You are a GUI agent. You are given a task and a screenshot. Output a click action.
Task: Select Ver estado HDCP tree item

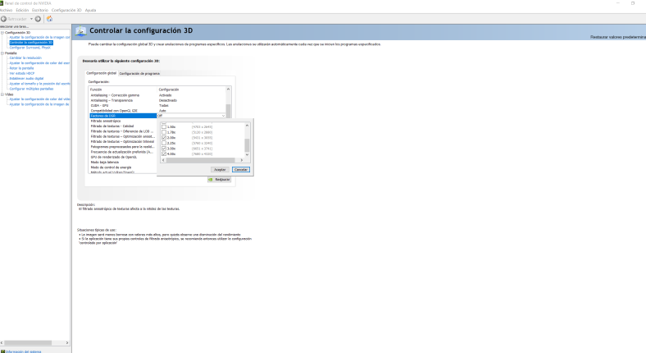[22, 73]
